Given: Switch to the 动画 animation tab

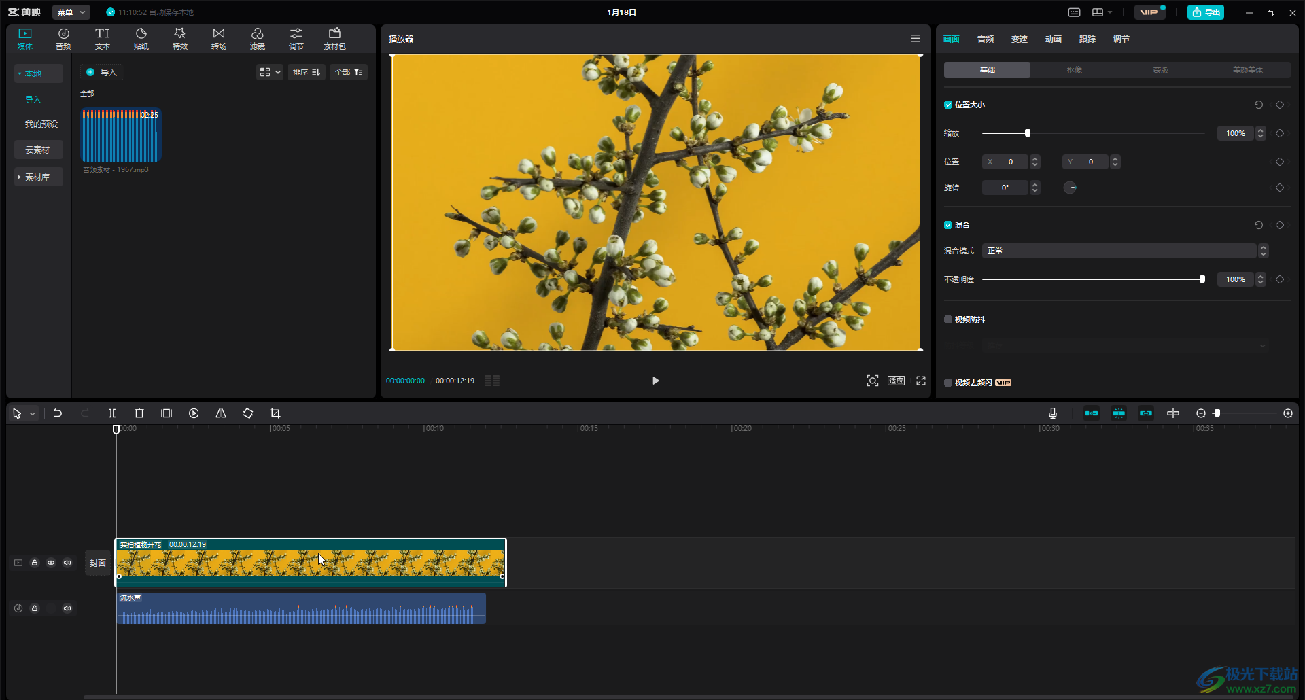Looking at the screenshot, I should click(1054, 39).
